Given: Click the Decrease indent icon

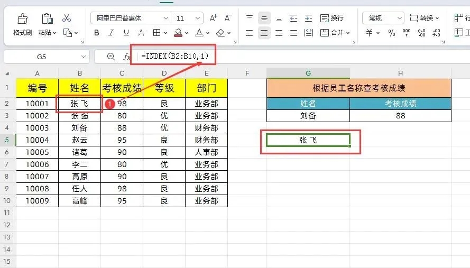Looking at the screenshot, I should tap(294, 19).
